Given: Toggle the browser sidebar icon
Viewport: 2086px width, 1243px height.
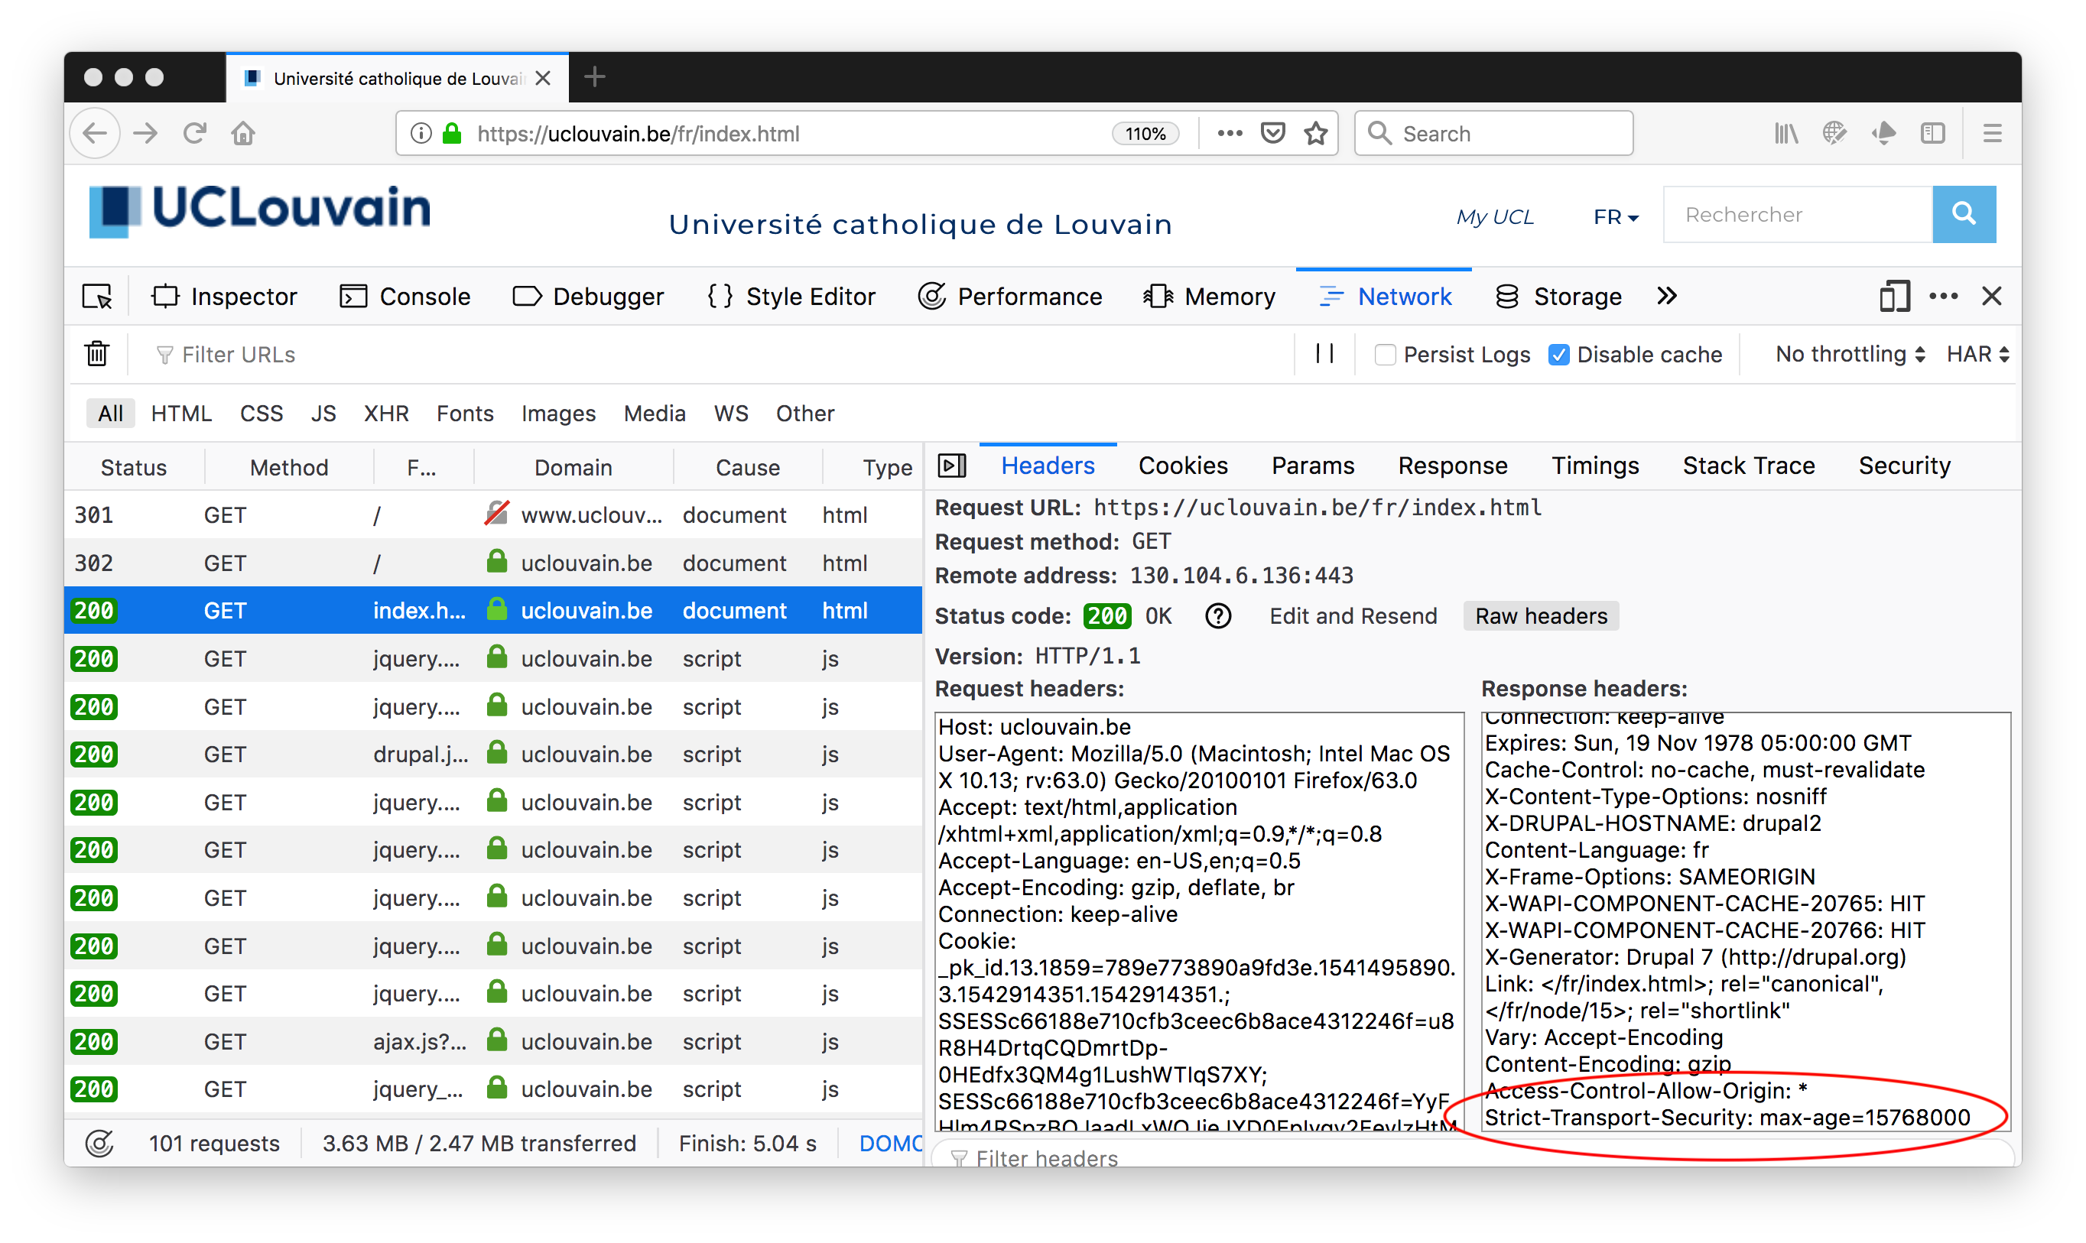Looking at the screenshot, I should pyautogui.click(x=1932, y=133).
